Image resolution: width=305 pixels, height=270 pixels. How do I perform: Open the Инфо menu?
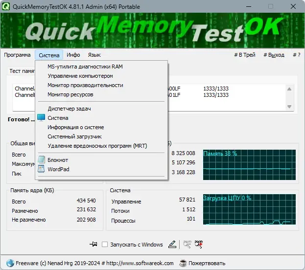(73, 55)
